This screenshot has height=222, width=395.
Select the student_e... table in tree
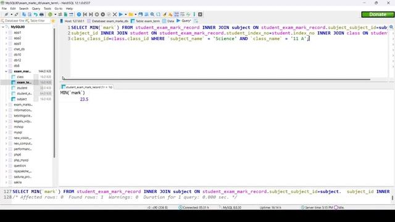pos(24,93)
